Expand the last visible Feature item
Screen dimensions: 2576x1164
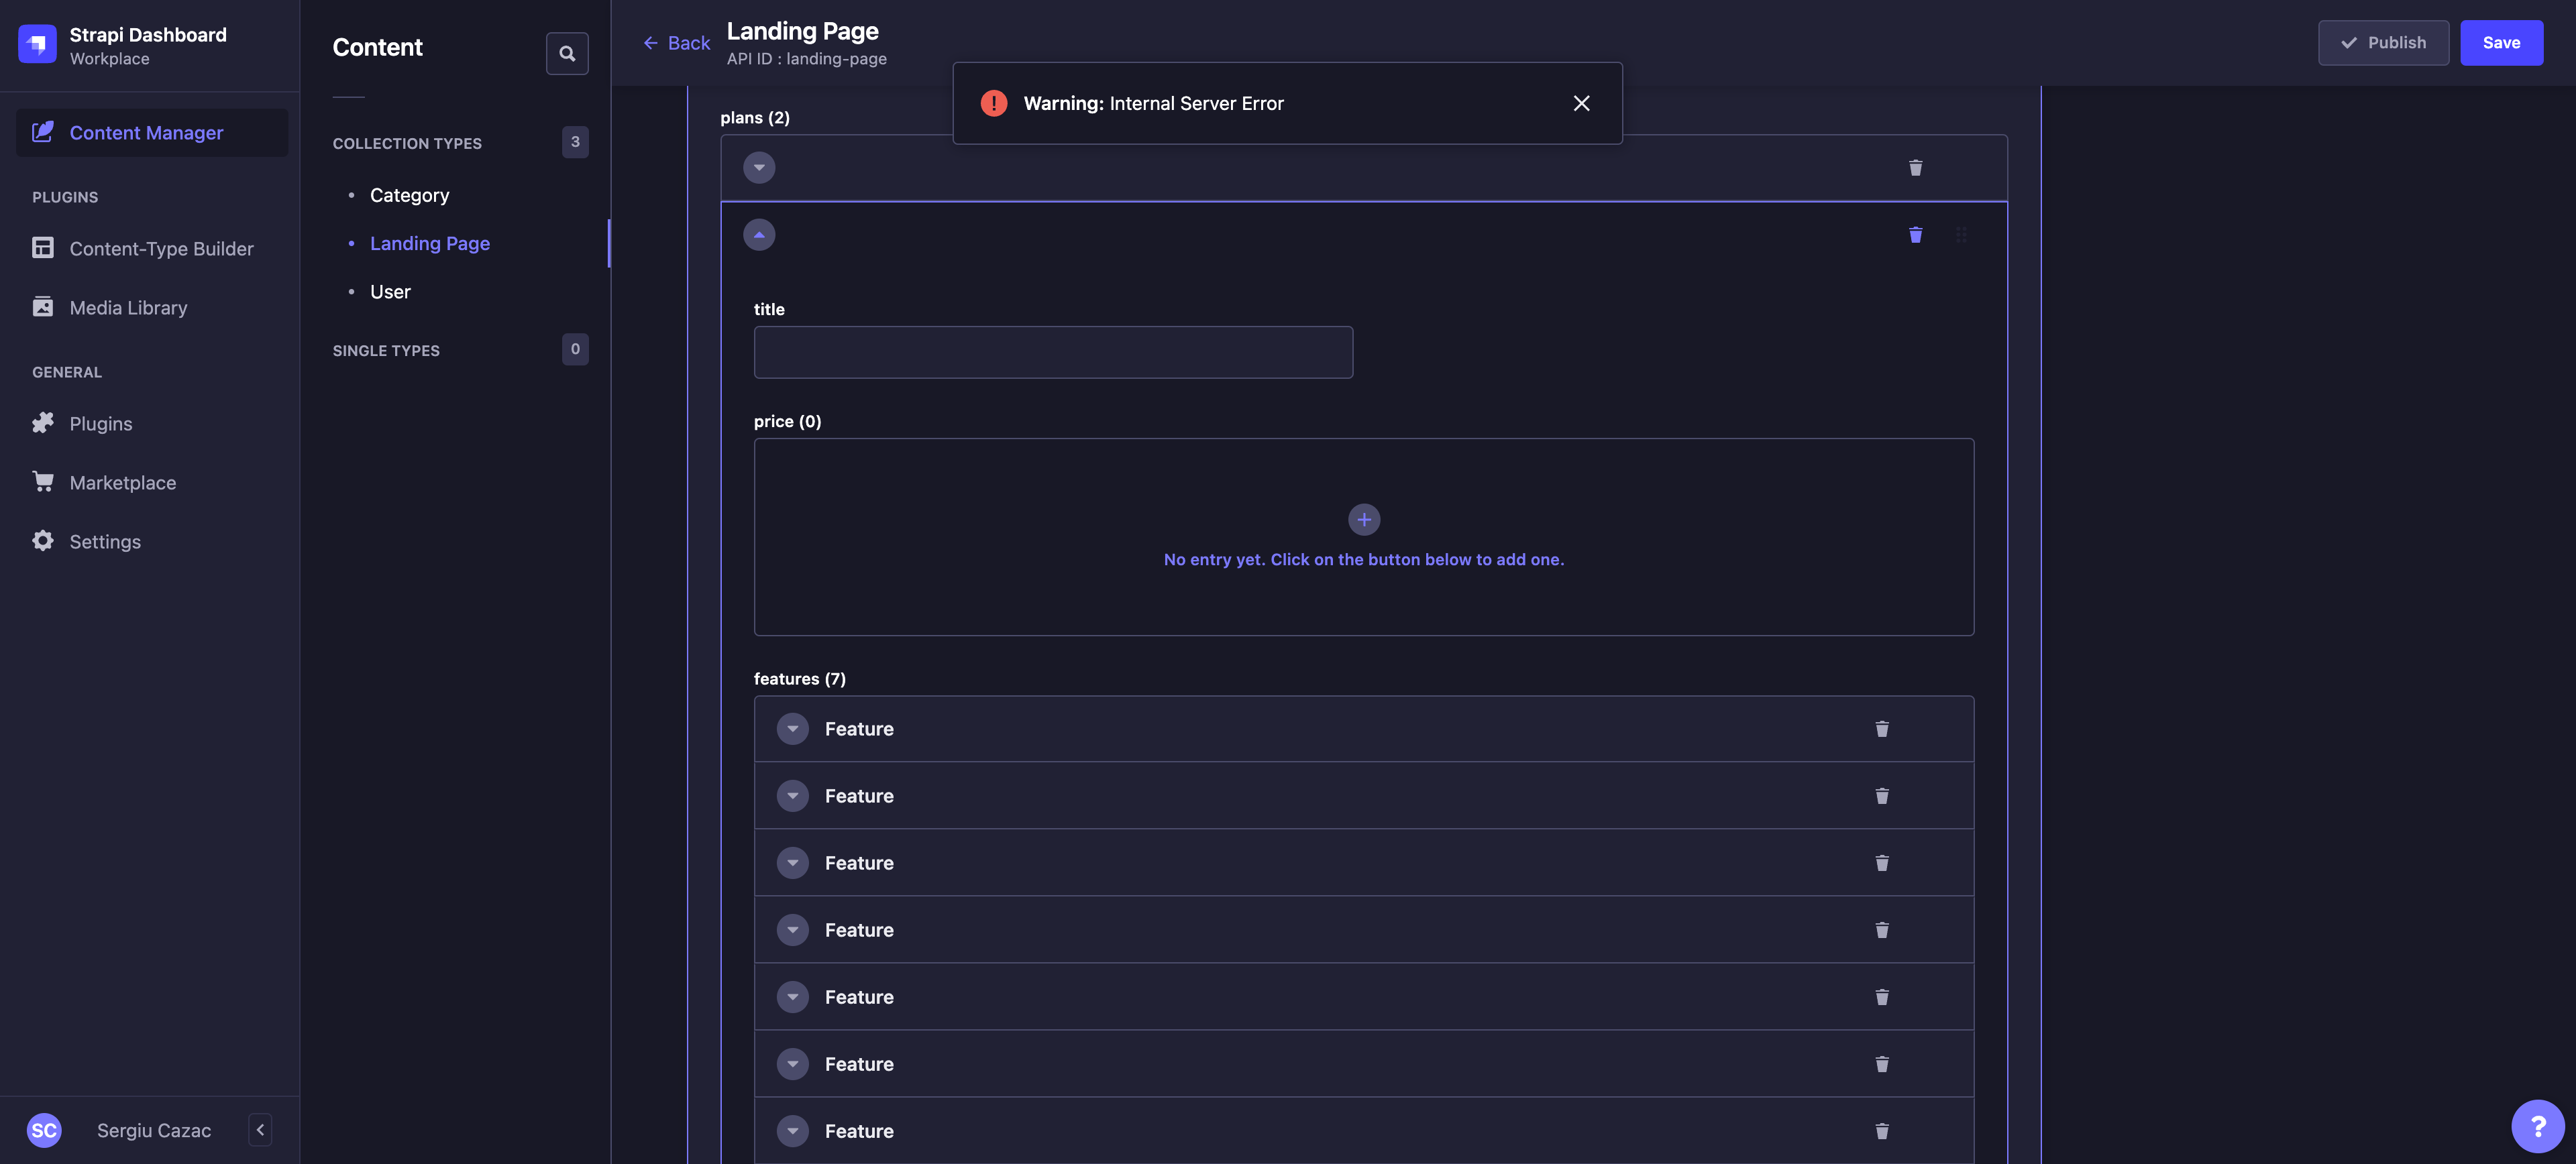click(792, 1131)
